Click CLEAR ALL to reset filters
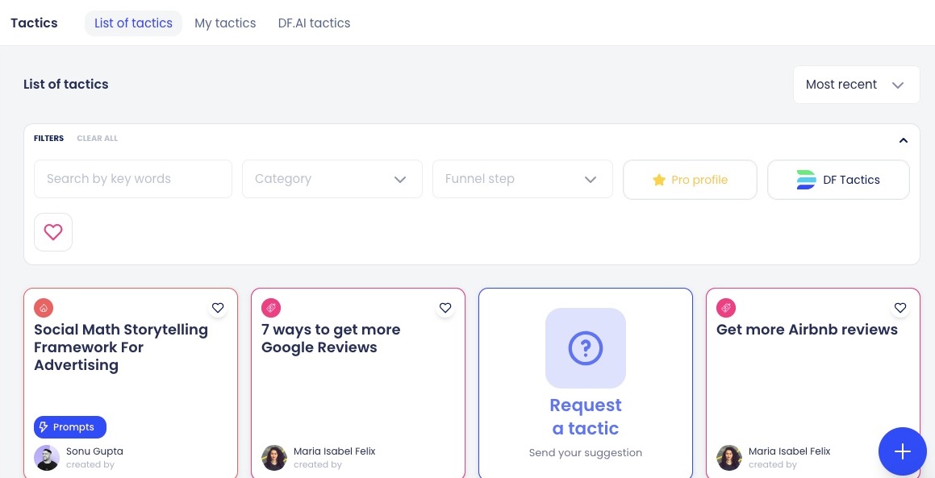The height and width of the screenshot is (478, 935). [97, 138]
